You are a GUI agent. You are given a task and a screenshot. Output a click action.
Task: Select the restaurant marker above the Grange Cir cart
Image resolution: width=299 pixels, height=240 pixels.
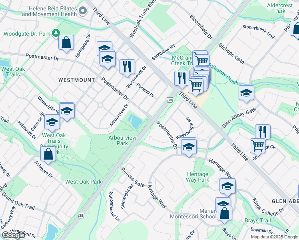point(263,132)
